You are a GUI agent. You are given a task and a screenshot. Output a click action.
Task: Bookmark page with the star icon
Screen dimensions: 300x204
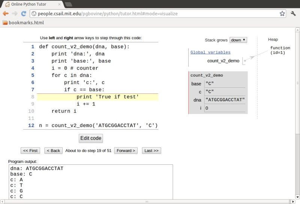pos(282,13)
